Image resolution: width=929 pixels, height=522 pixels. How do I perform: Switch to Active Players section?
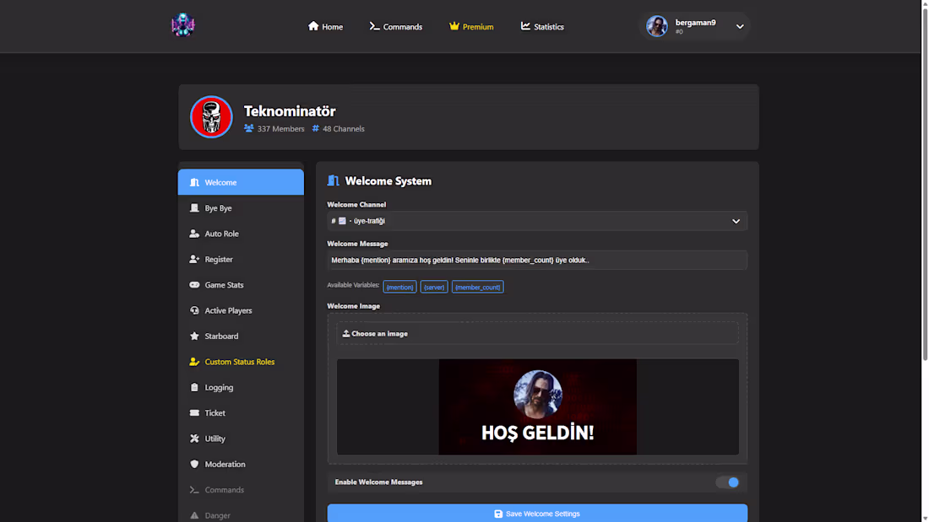242,310
